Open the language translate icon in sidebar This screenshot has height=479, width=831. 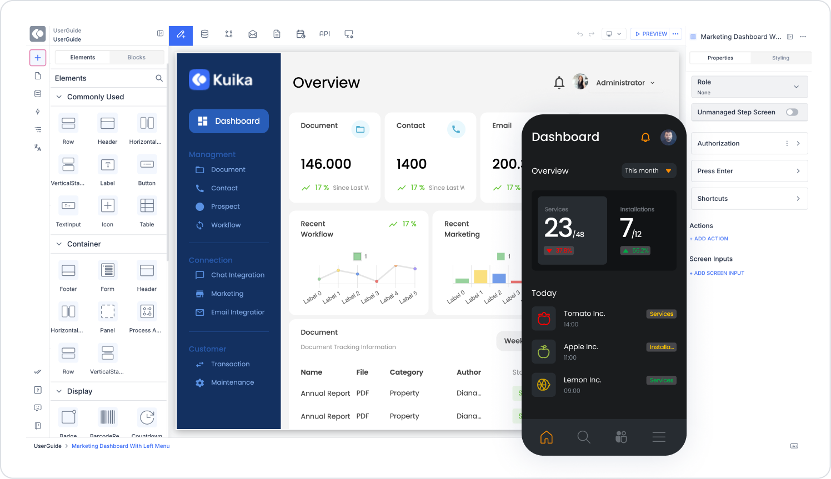[x=38, y=148]
